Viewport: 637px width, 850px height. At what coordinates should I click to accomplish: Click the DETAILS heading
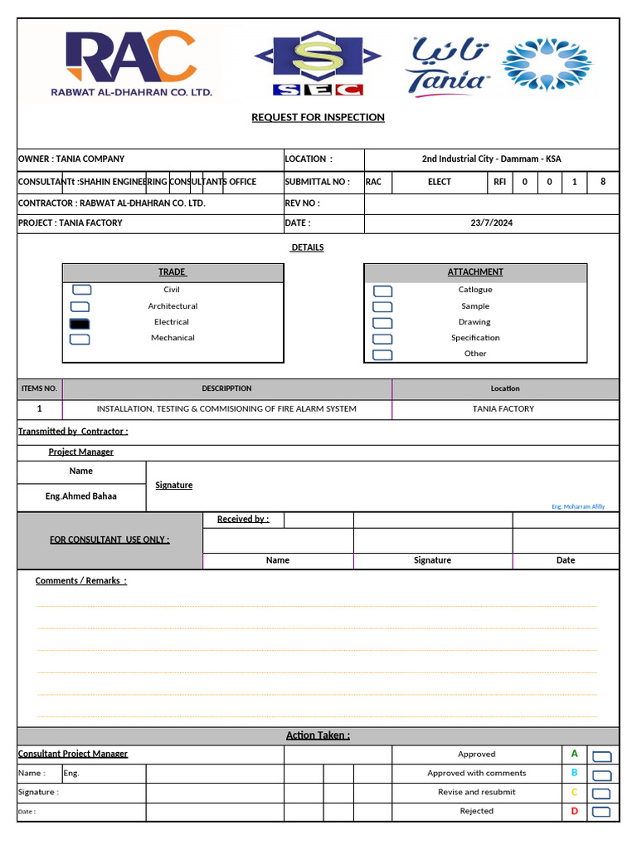click(307, 247)
